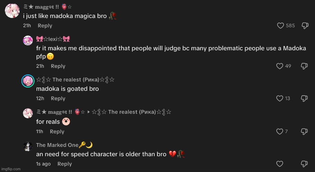Open The realest (Рика) username link
This screenshot has height=172, width=315.
coord(75,80)
